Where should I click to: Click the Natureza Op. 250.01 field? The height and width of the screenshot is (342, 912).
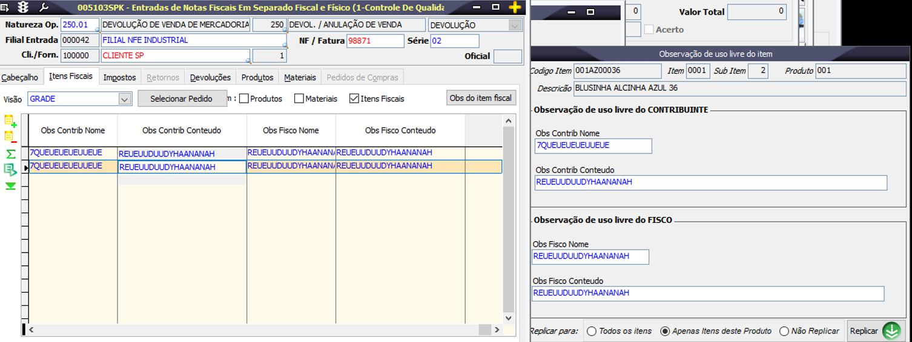[x=80, y=25]
